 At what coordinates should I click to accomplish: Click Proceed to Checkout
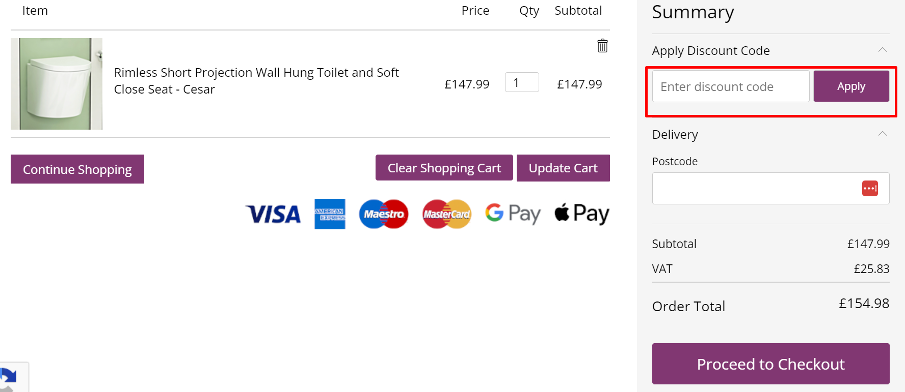click(x=770, y=364)
